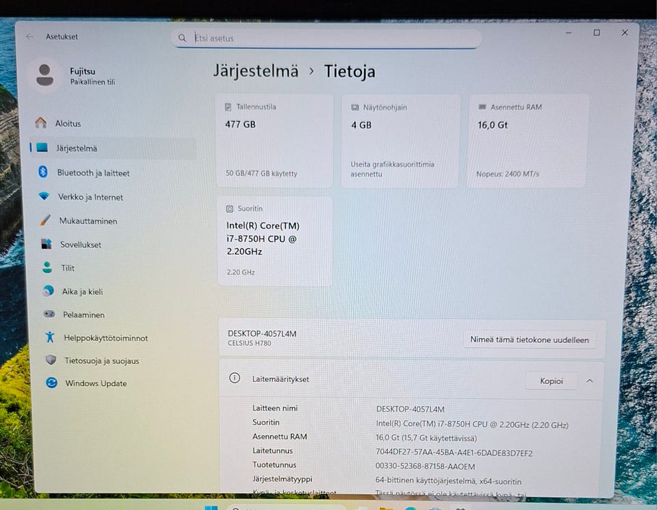Click the Useita grafiikkasuorittimia asennettu text
Viewport: 657px width, 510px height.
coord(392,169)
